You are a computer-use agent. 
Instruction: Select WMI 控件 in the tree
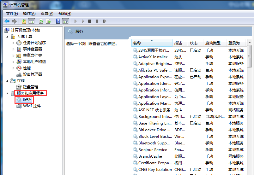[32, 106]
